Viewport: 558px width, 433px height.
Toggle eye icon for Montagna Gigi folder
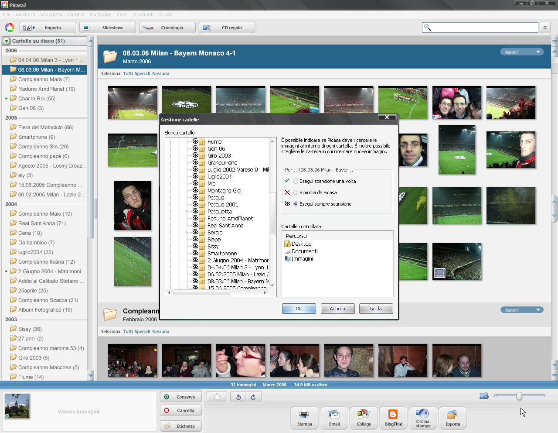[195, 190]
